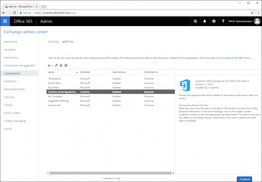Open recipients section
Viewport: 262px width, 182px height.
tap(10, 49)
